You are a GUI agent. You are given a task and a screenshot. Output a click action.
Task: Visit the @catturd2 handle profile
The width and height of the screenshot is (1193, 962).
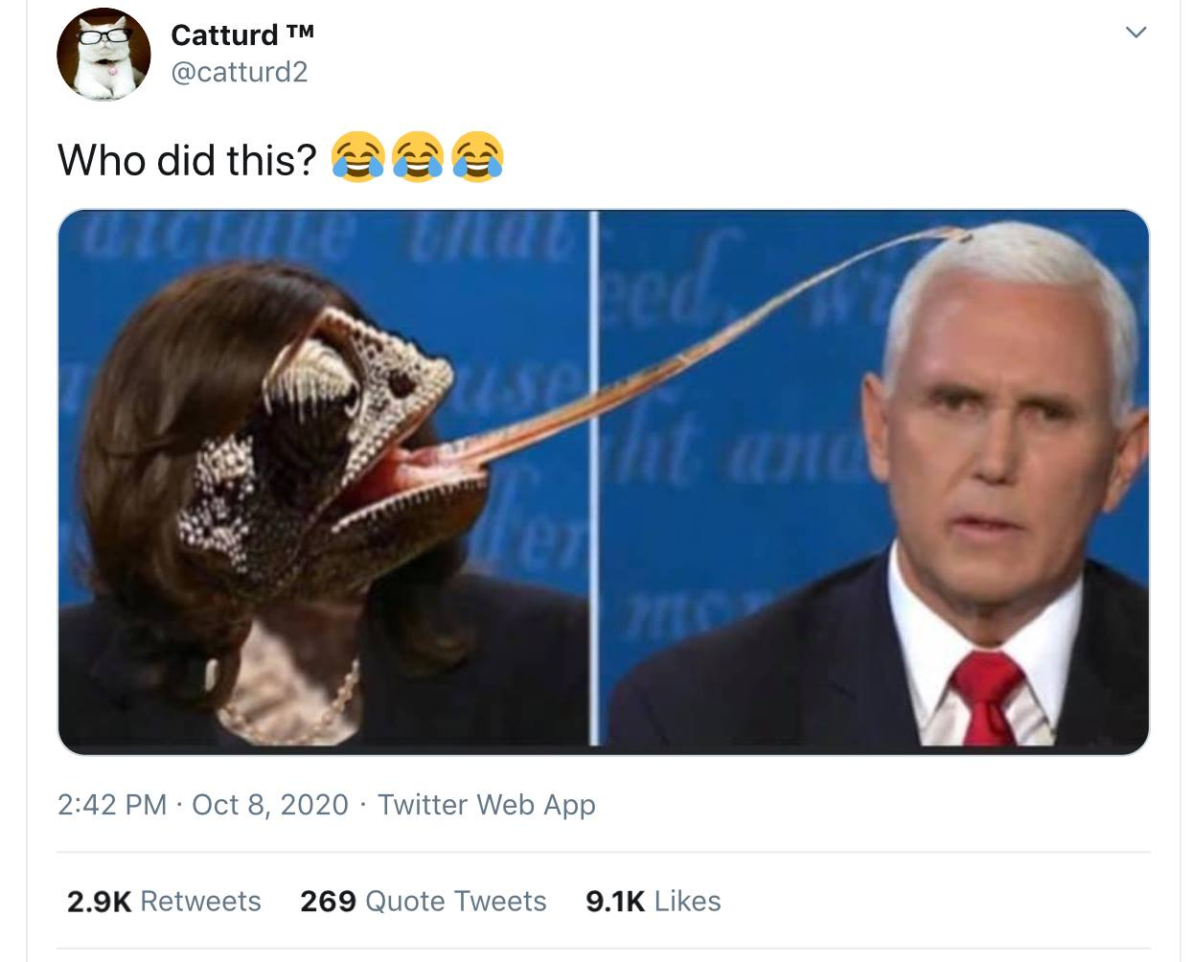coord(240,72)
